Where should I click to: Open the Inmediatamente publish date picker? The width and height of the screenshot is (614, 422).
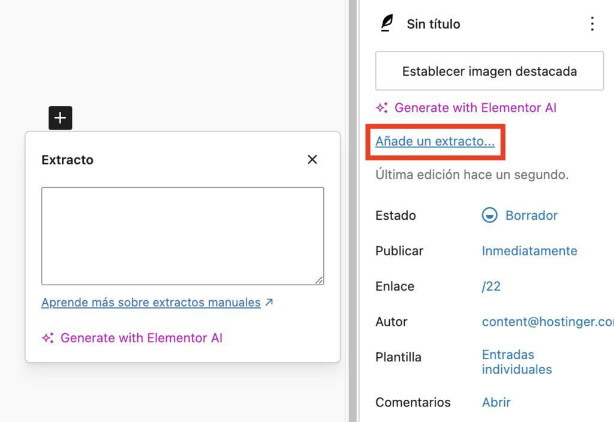point(529,251)
